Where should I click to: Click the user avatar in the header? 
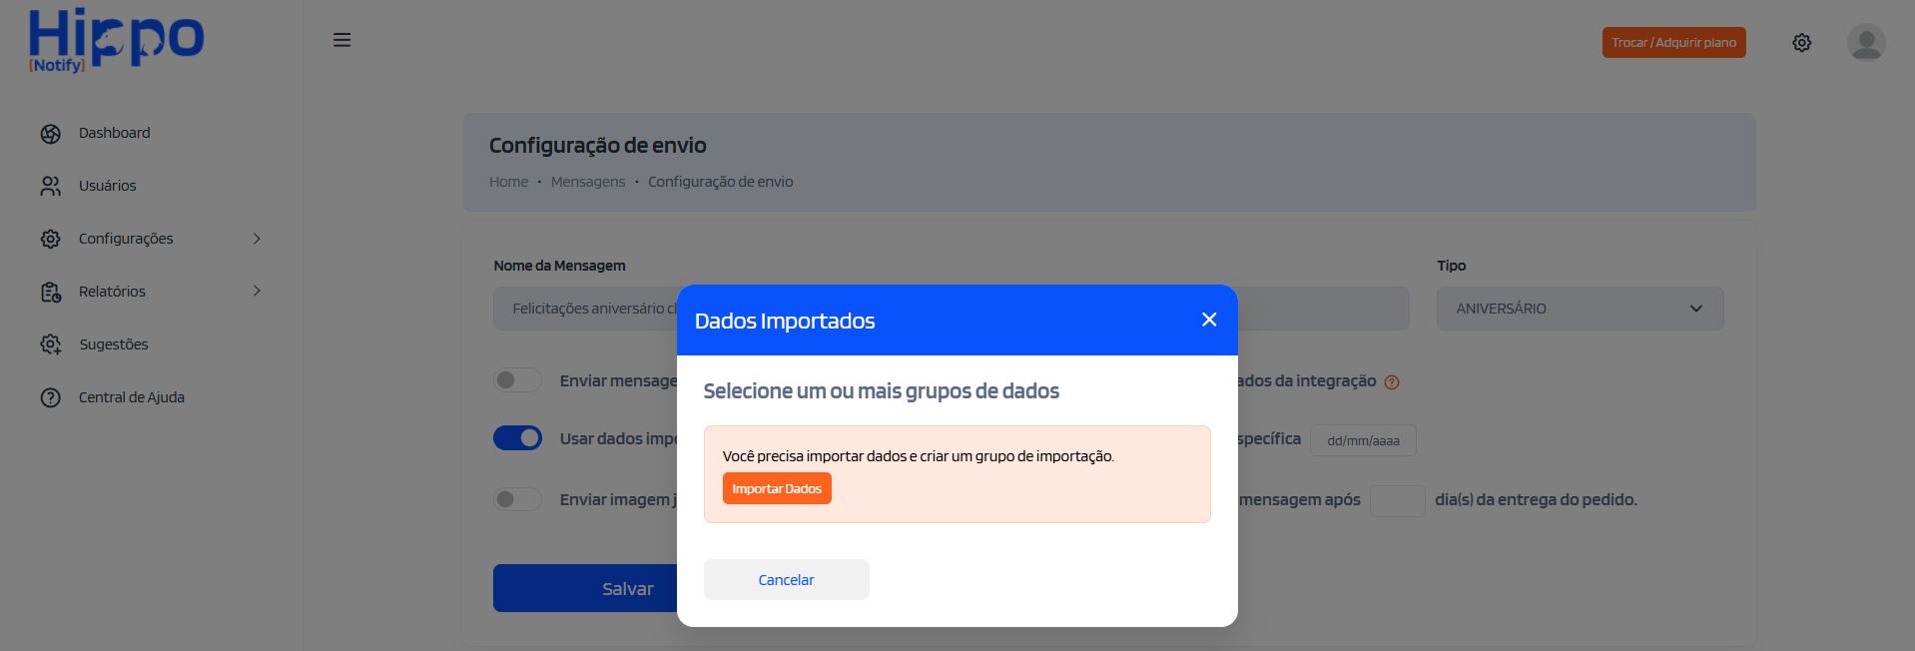1865,42
